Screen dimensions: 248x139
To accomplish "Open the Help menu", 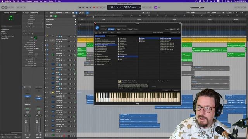I will point(59,1).
